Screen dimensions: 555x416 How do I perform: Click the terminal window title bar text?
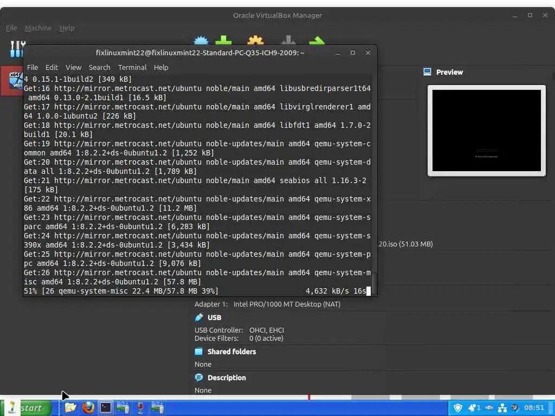click(x=200, y=53)
